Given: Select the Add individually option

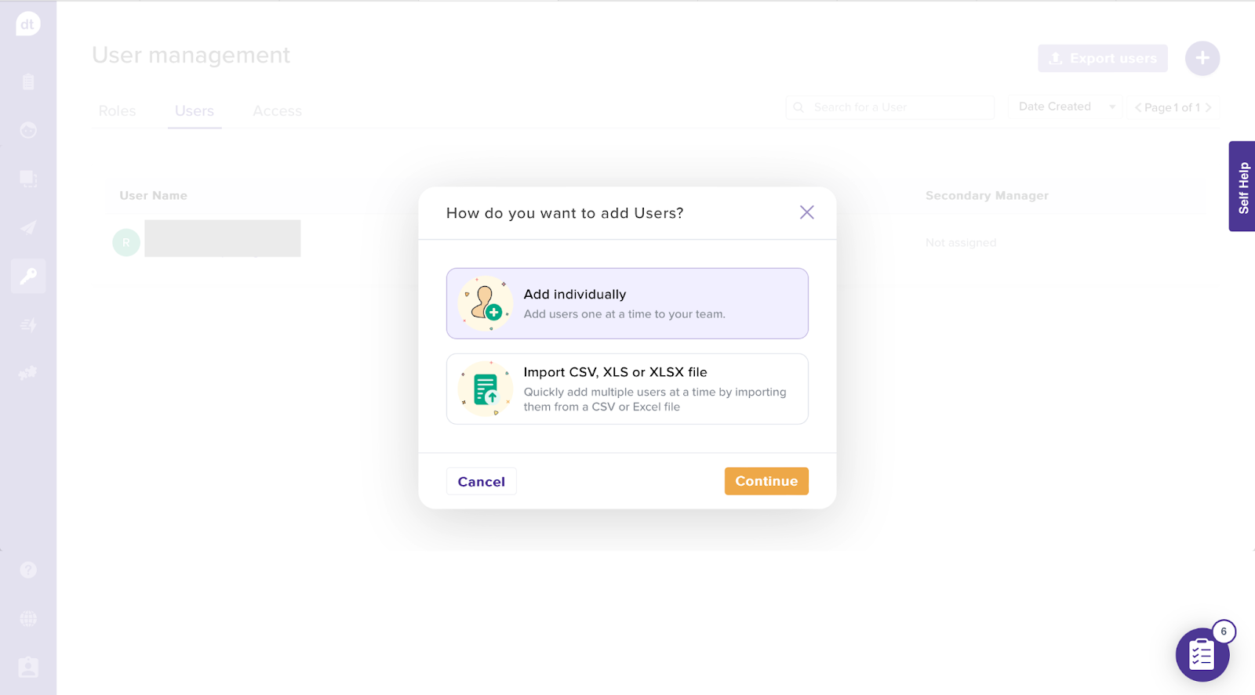Looking at the screenshot, I should click(627, 303).
